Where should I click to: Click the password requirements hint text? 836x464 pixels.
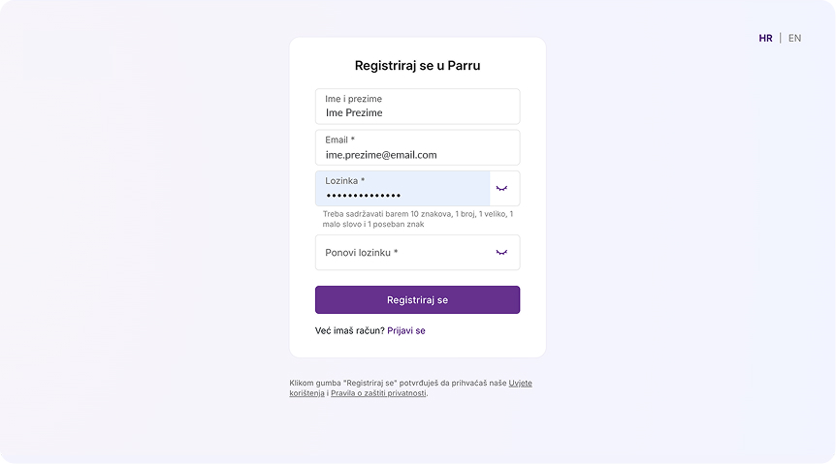point(417,219)
